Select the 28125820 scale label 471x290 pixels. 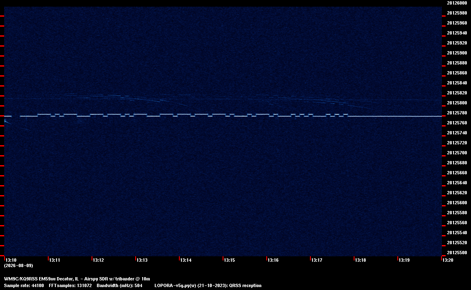(x=457, y=93)
